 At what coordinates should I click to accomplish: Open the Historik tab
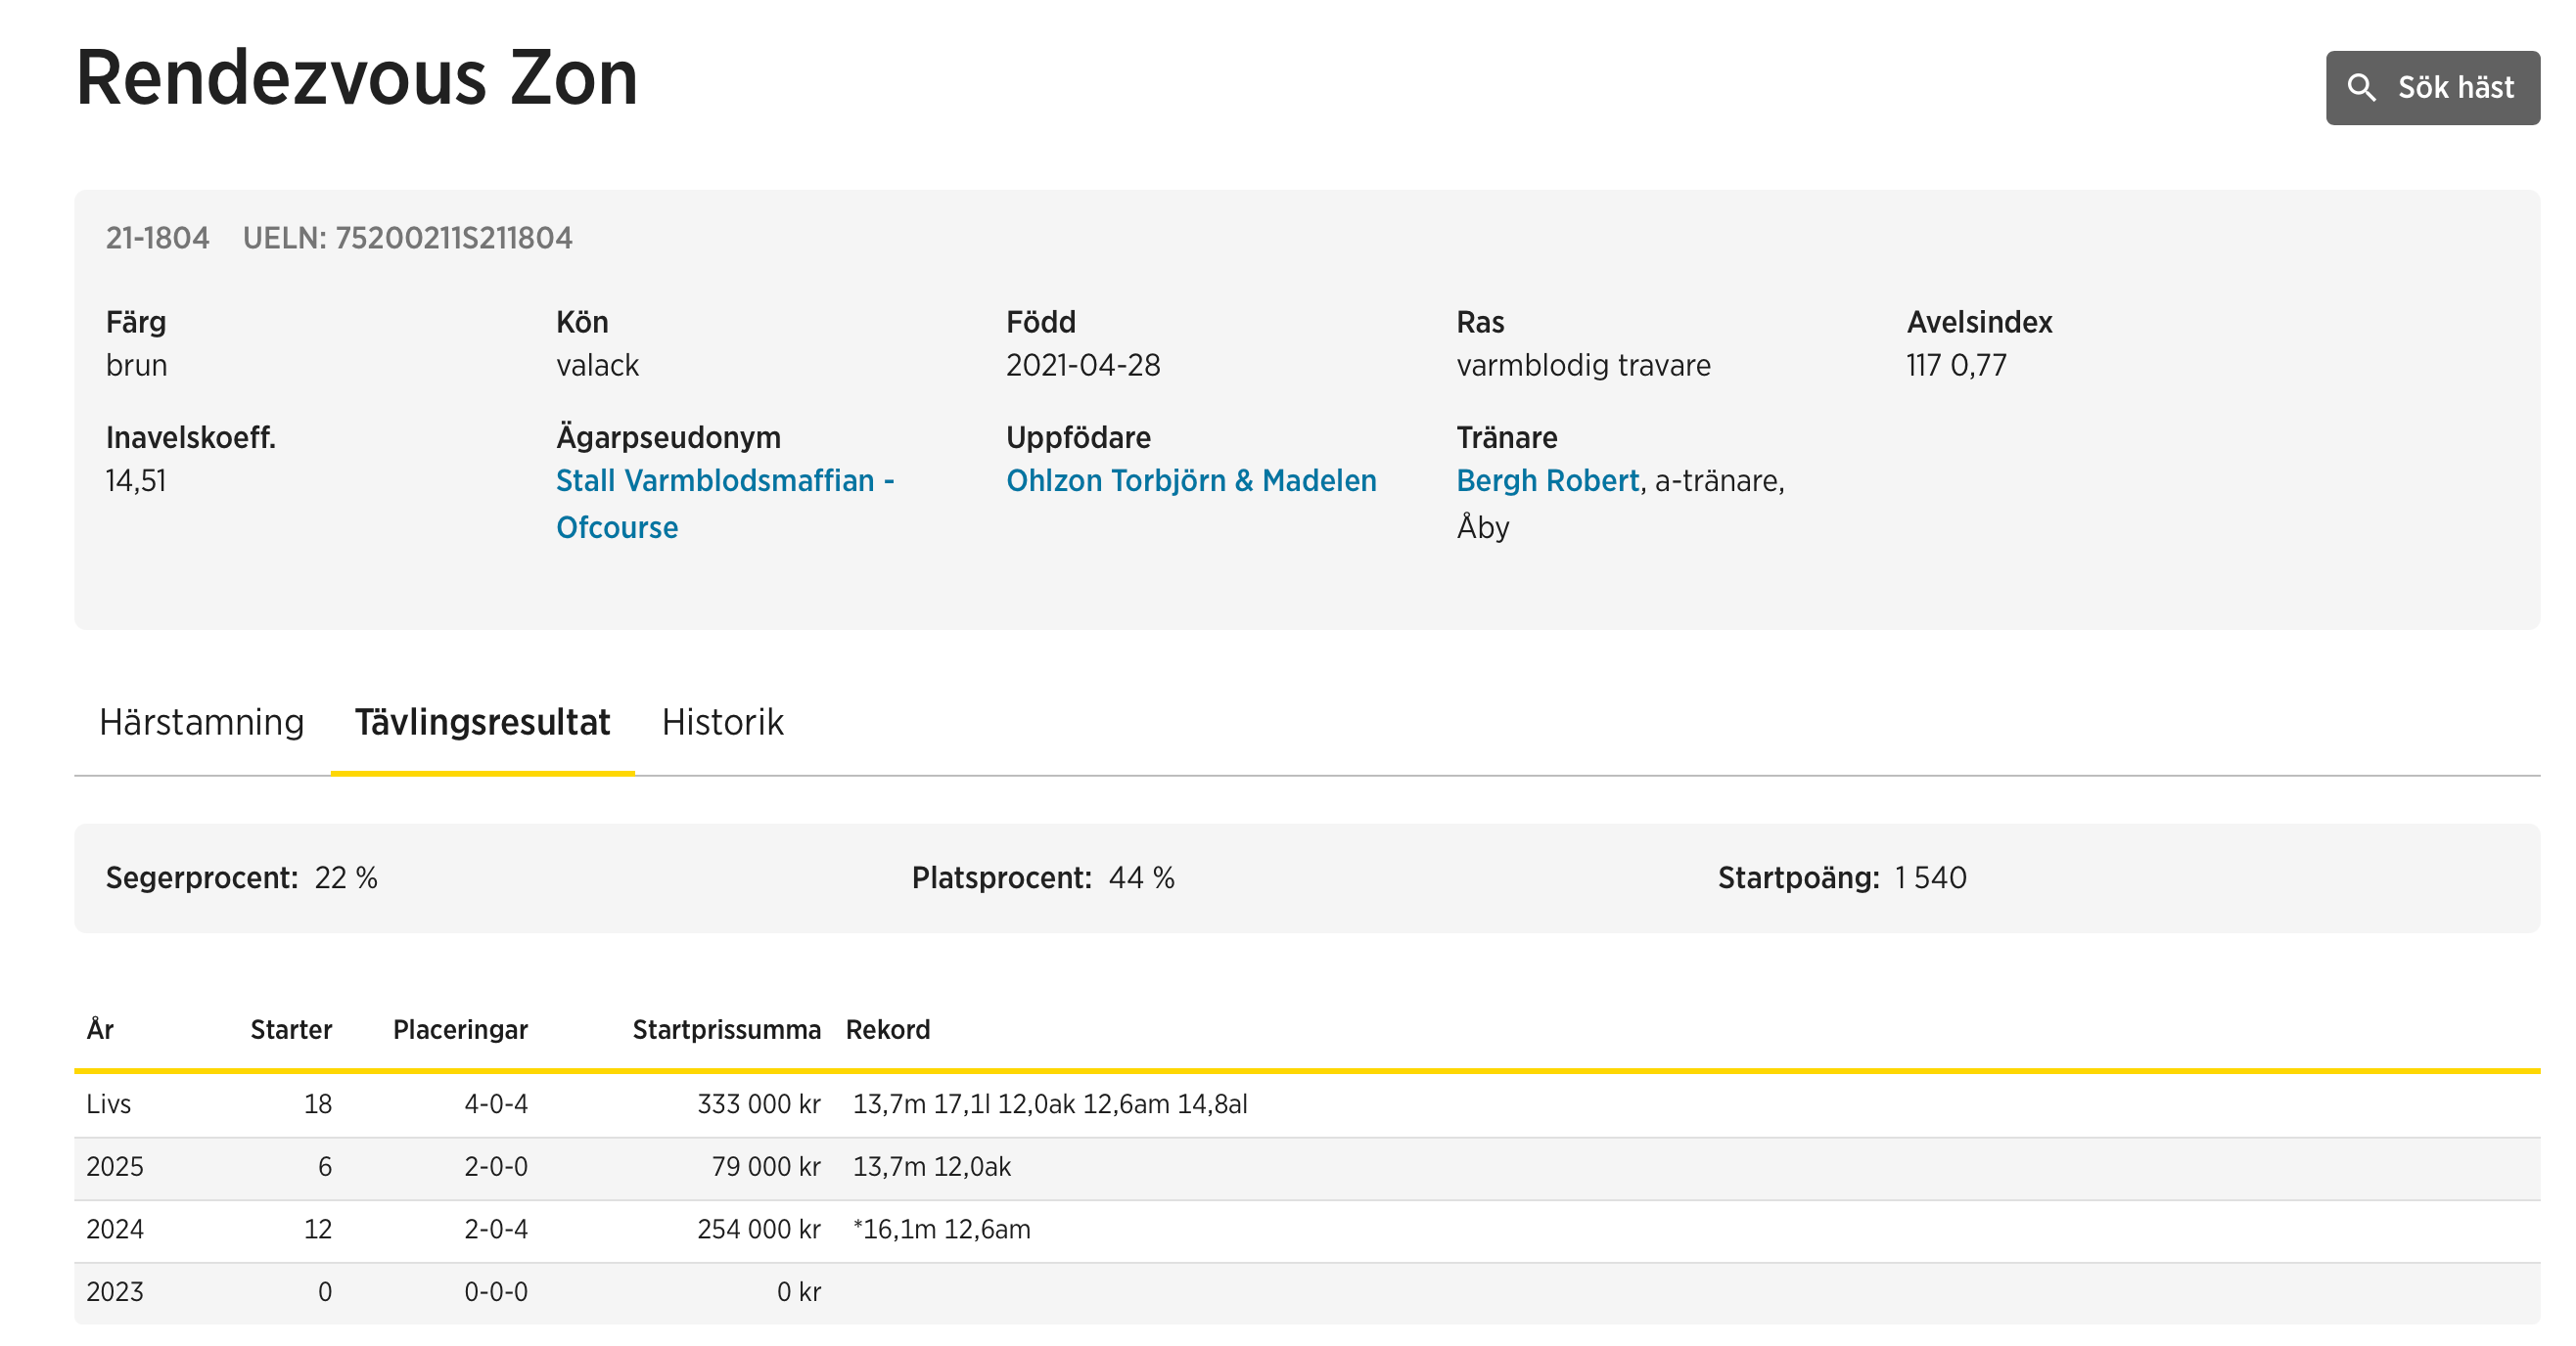(722, 722)
